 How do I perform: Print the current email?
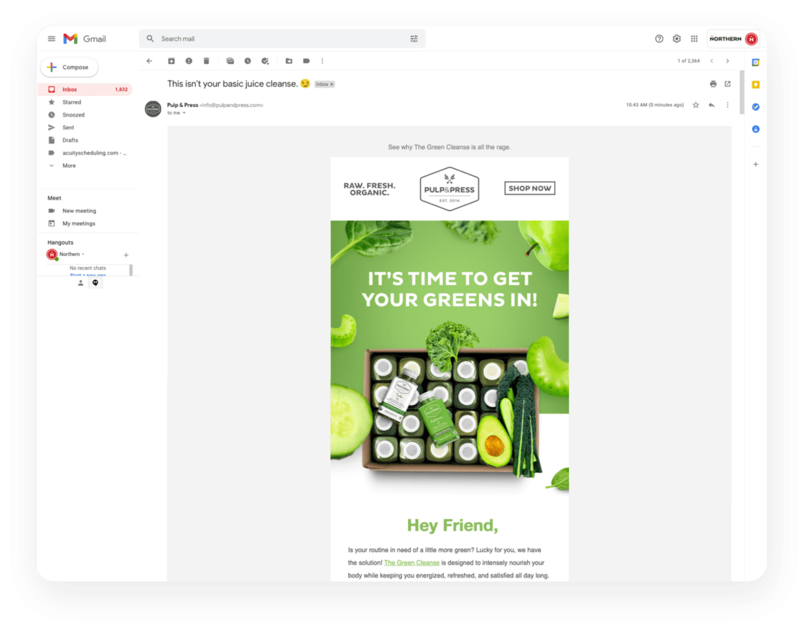pyautogui.click(x=713, y=83)
